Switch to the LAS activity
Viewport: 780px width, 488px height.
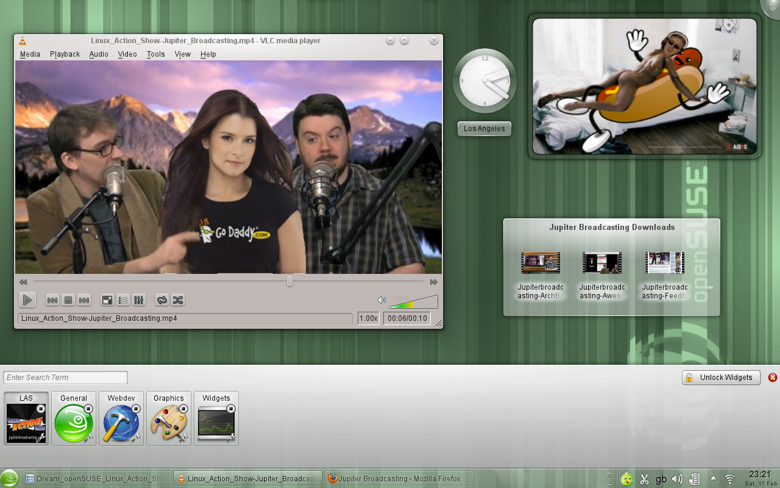click(26, 418)
